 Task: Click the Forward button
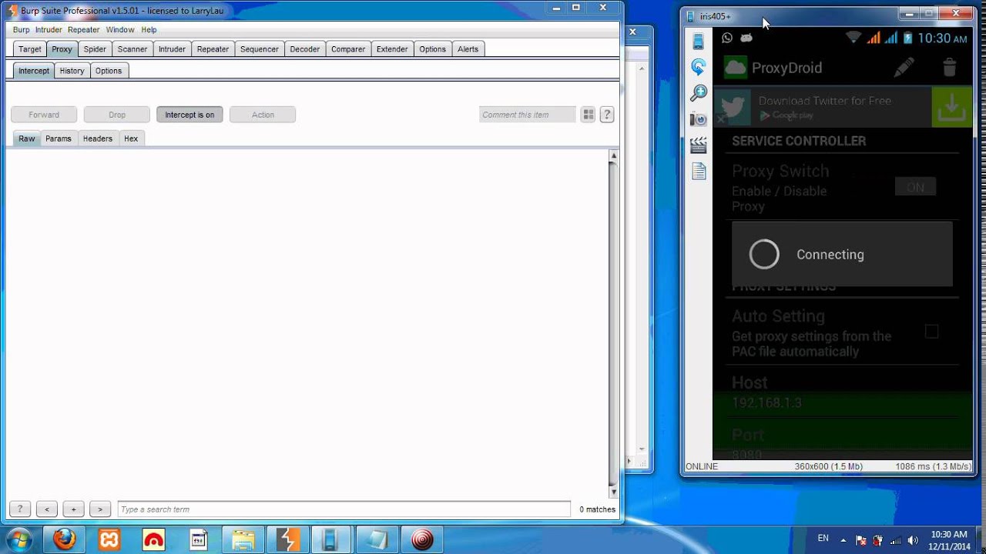pyautogui.click(x=44, y=115)
